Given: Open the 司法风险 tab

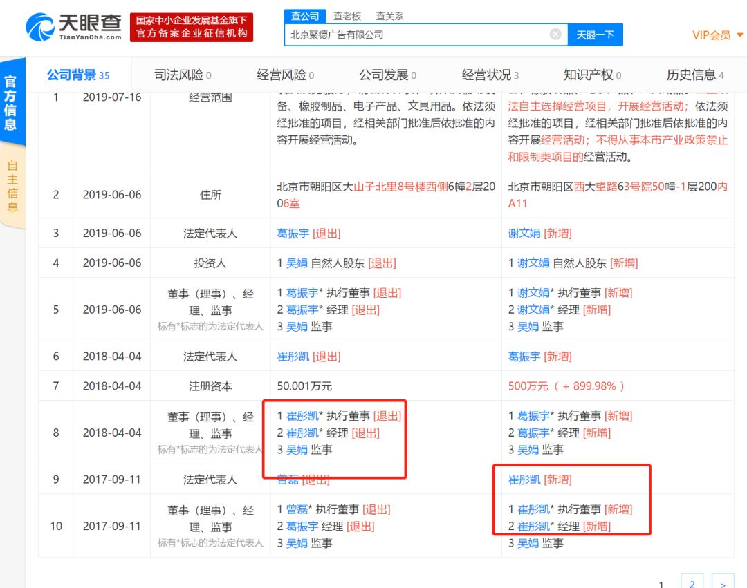Looking at the screenshot, I should coord(183,75).
